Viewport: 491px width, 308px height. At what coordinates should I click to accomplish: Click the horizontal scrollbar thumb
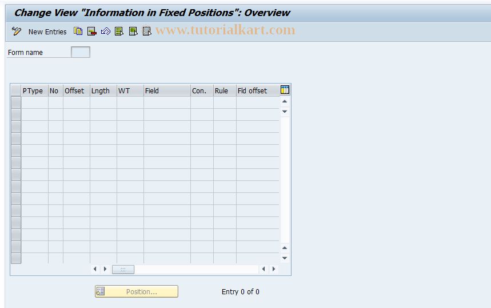coord(123,269)
